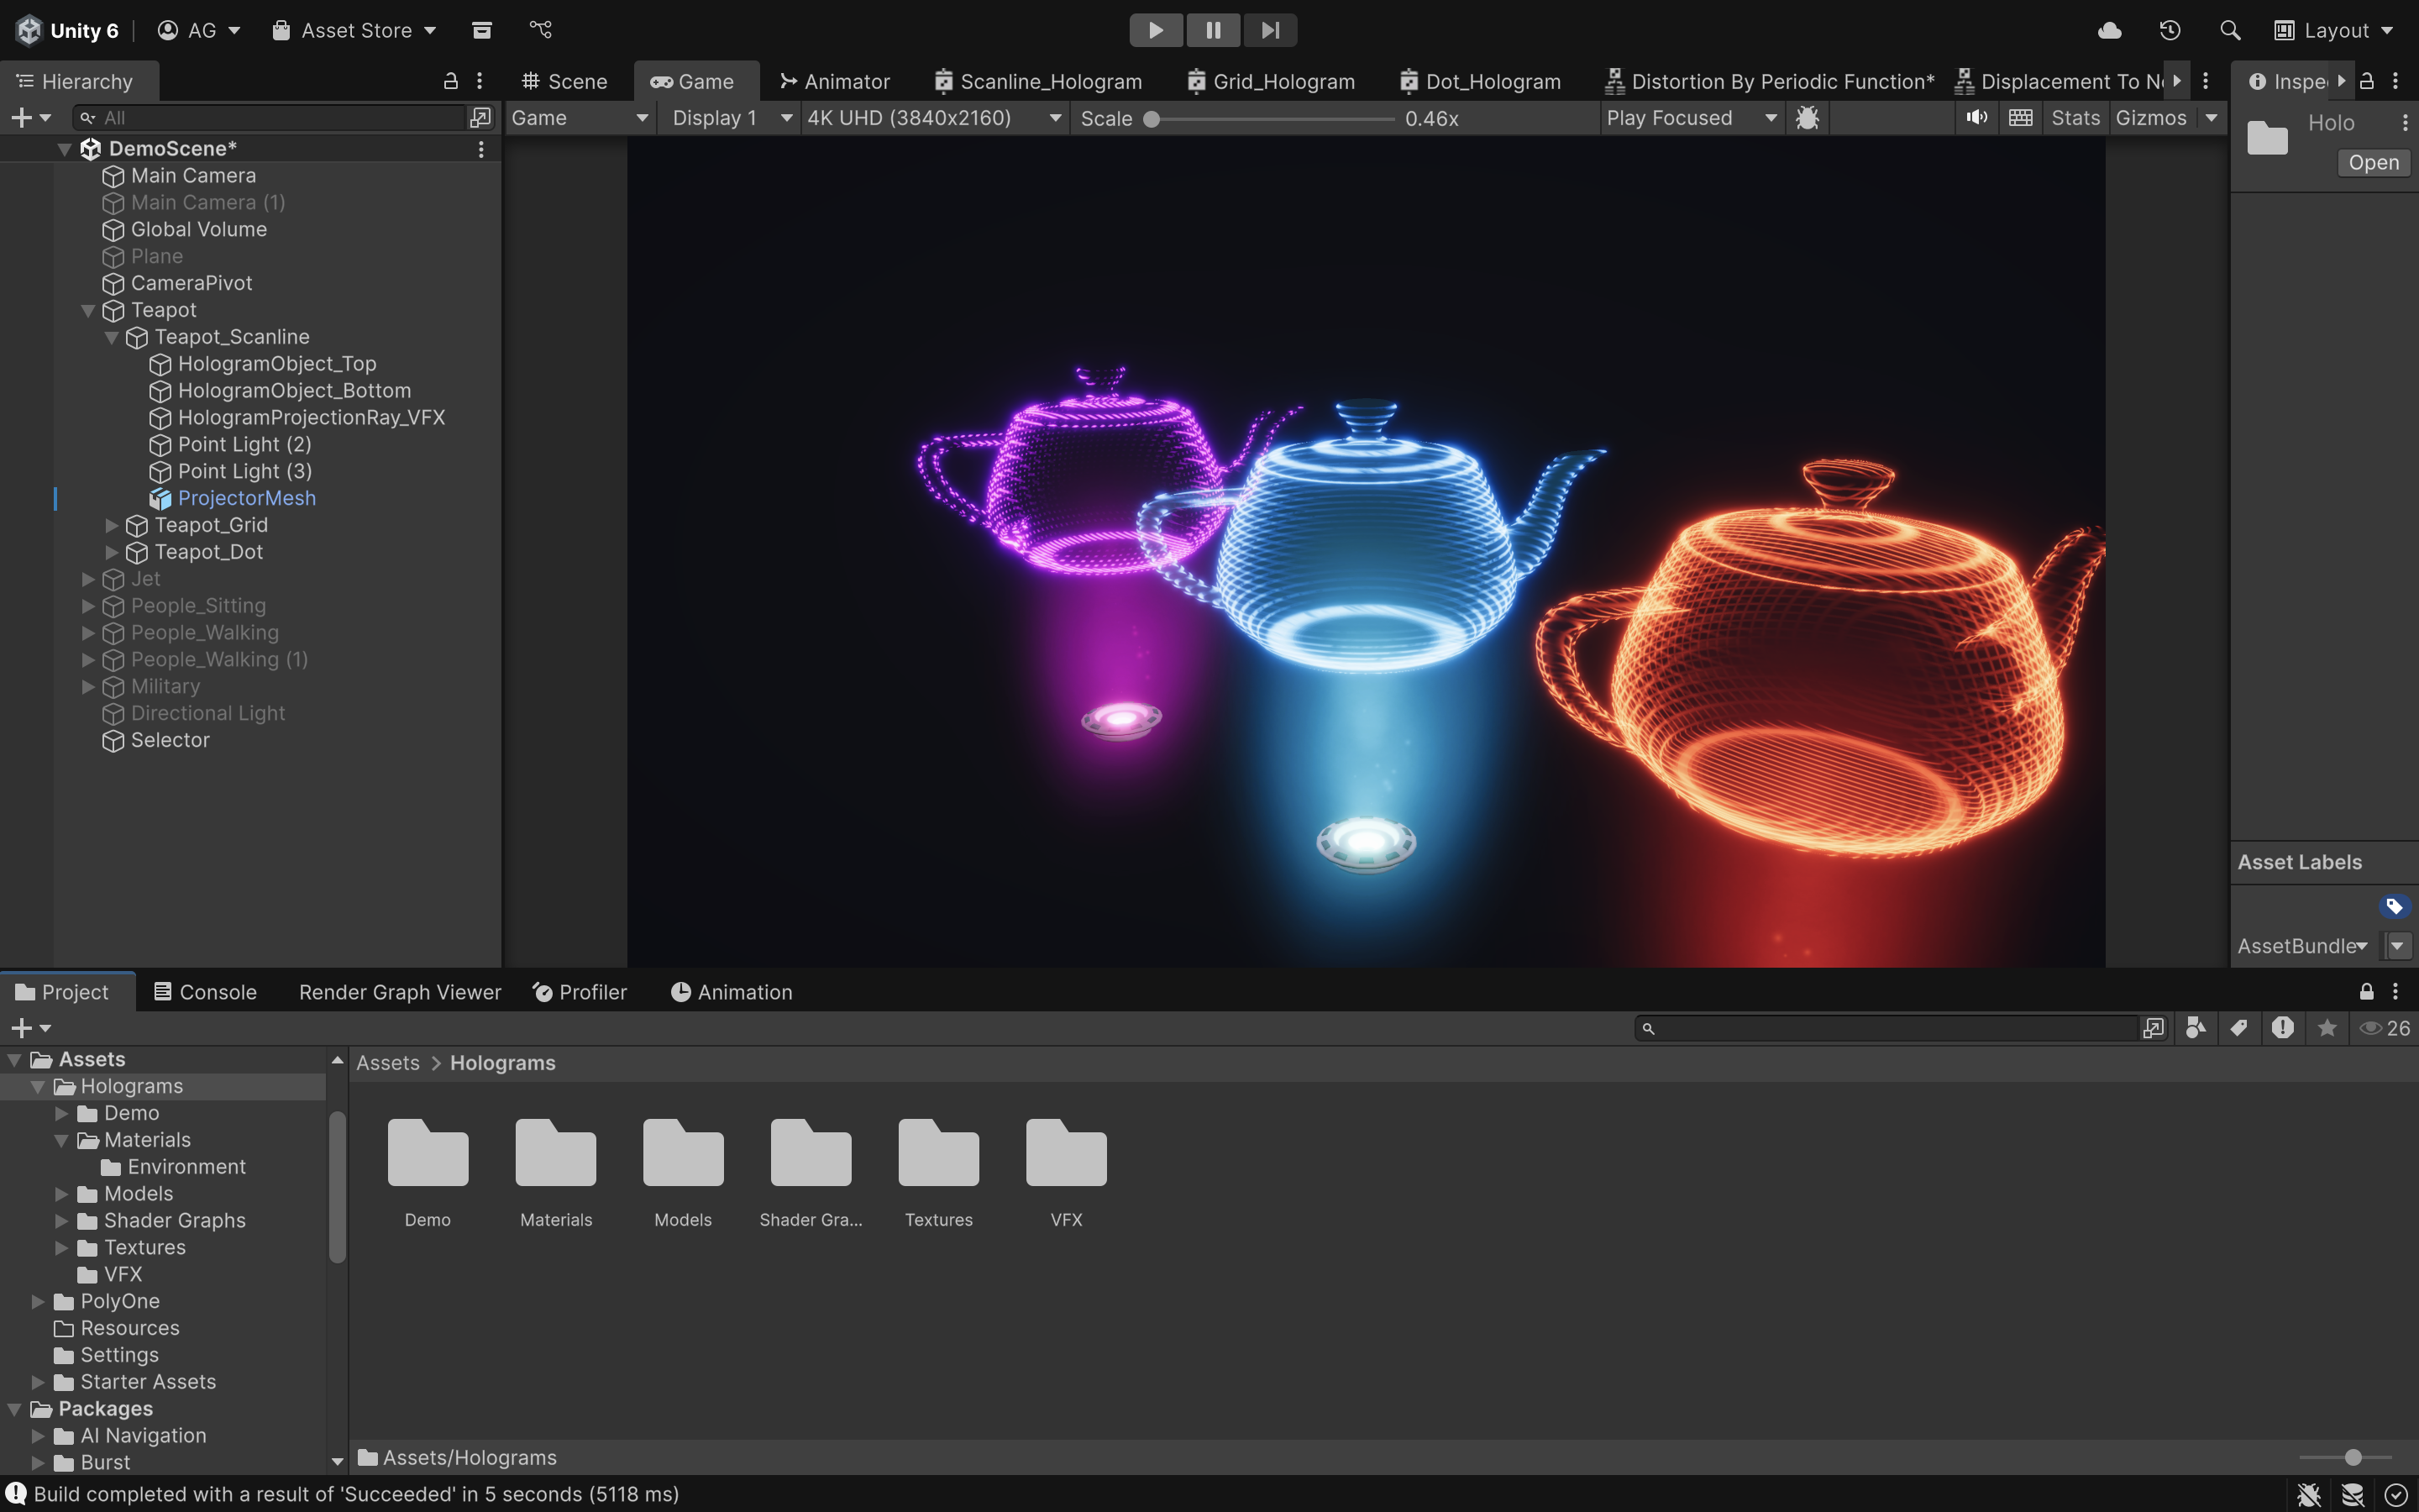
Task: Collapse the Holograms folder in the Project tree
Action: [38, 1085]
